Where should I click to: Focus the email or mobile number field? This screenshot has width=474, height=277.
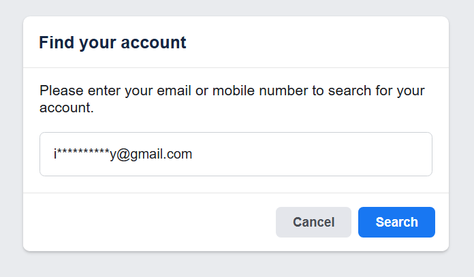(x=236, y=154)
